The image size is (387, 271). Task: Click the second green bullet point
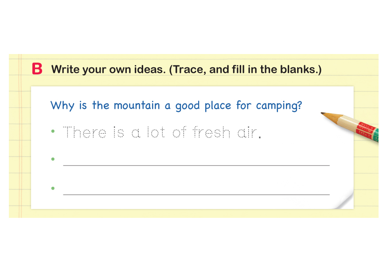click(x=53, y=159)
